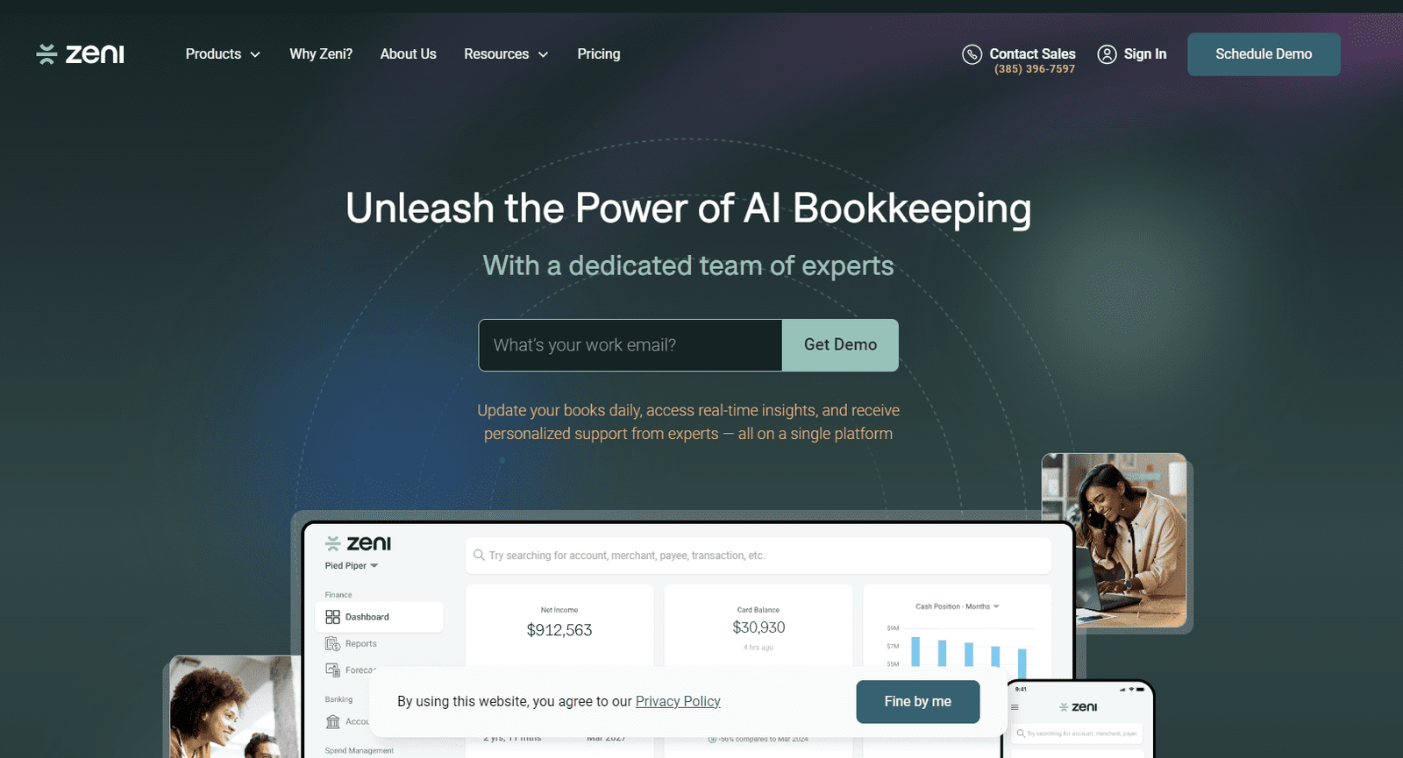
Task: Open the Why Zeni? page
Action: [321, 54]
